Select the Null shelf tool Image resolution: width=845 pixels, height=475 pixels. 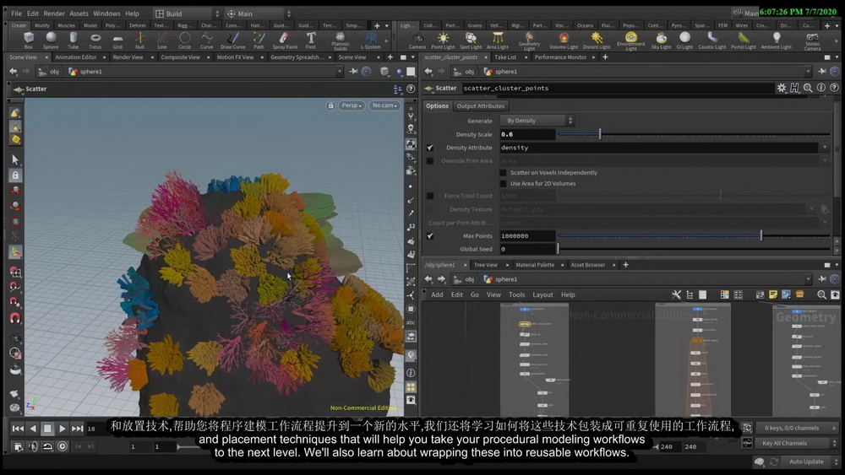[139, 40]
